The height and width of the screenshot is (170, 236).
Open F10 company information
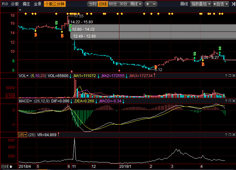(4, 4)
